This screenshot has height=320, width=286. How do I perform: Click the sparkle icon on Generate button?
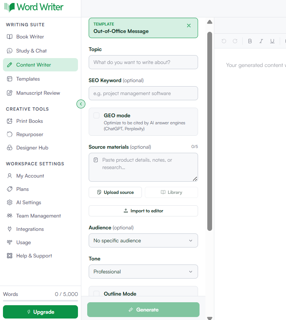[131, 310]
